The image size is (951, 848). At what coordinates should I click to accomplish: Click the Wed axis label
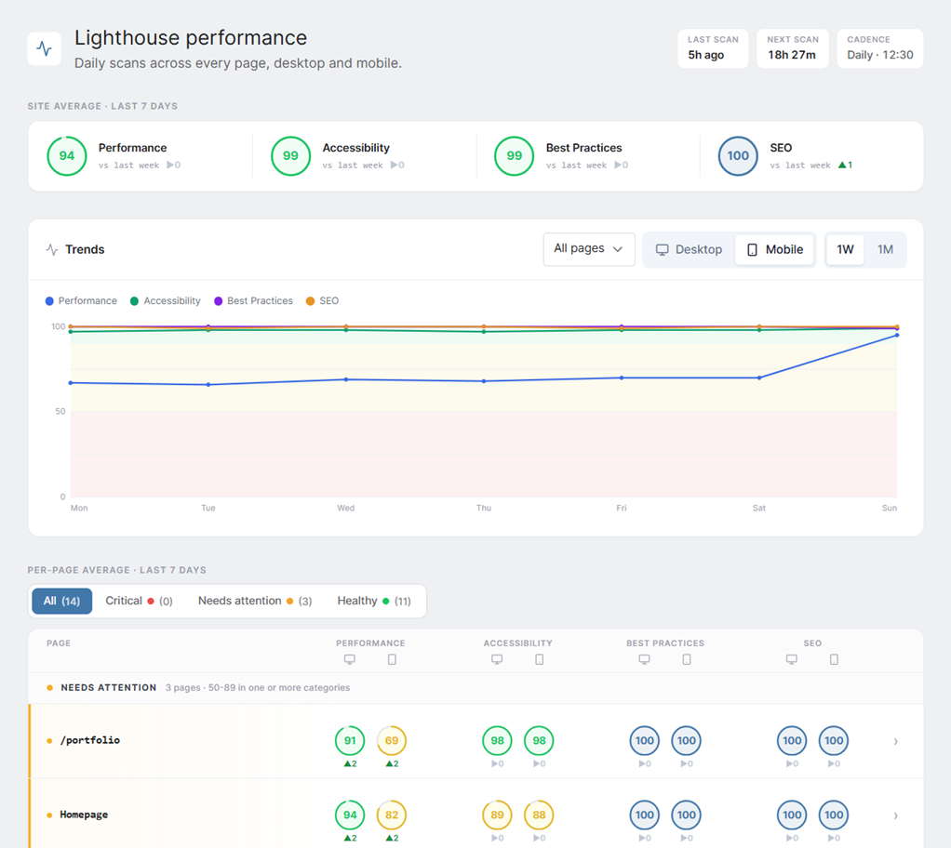pos(346,509)
